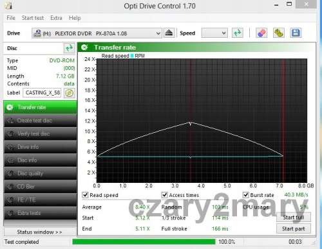
Task: Disable the Burst rate checkbox
Action: coord(245,195)
